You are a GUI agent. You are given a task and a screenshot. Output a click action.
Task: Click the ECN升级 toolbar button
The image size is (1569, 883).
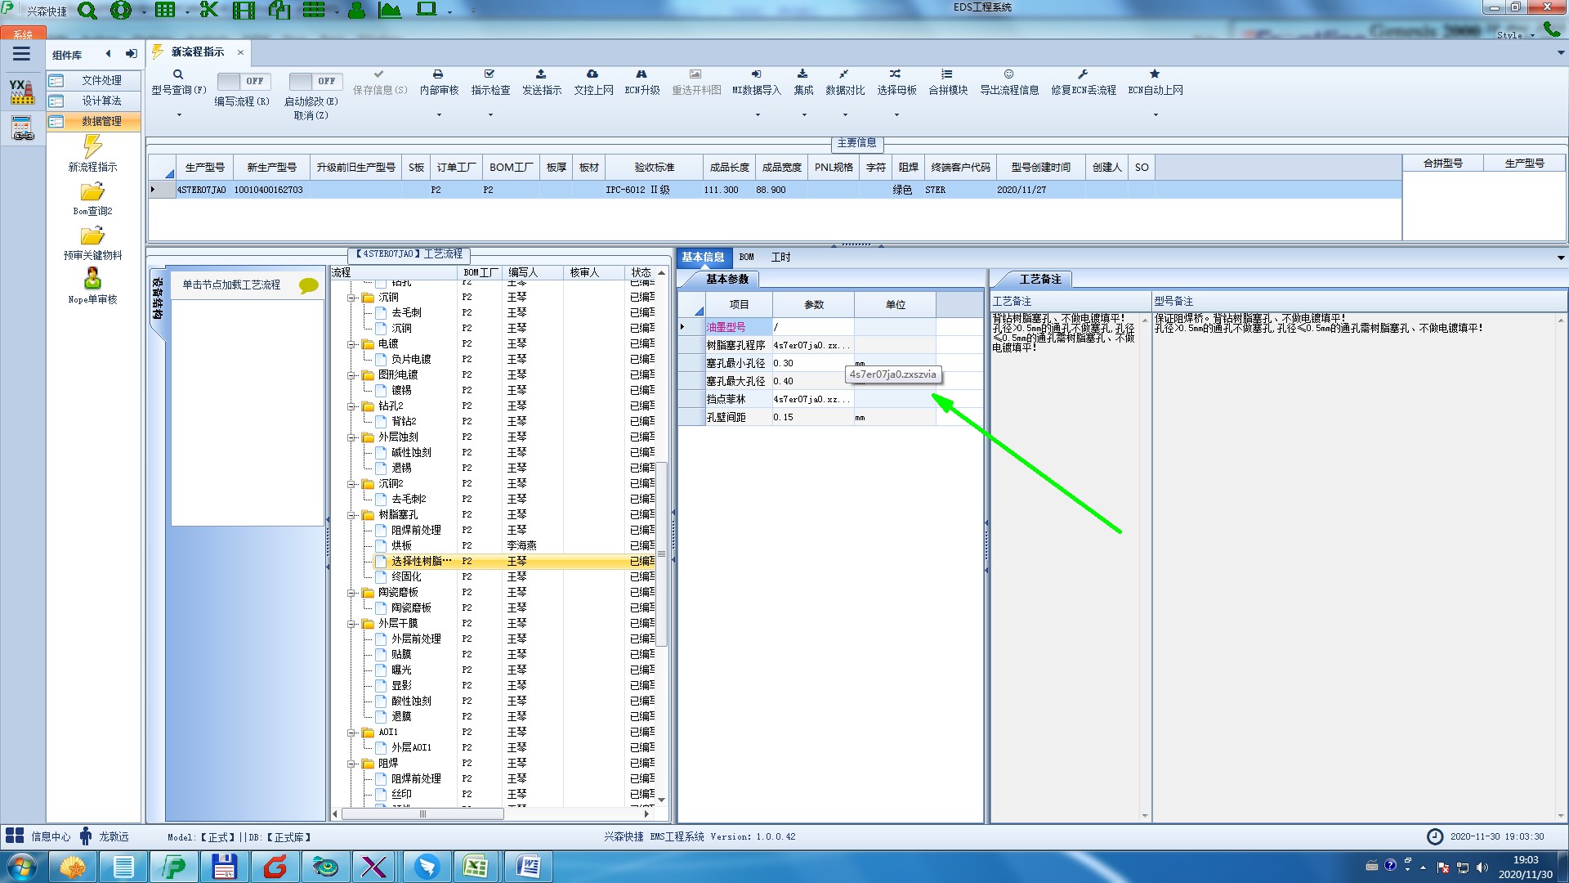click(642, 82)
